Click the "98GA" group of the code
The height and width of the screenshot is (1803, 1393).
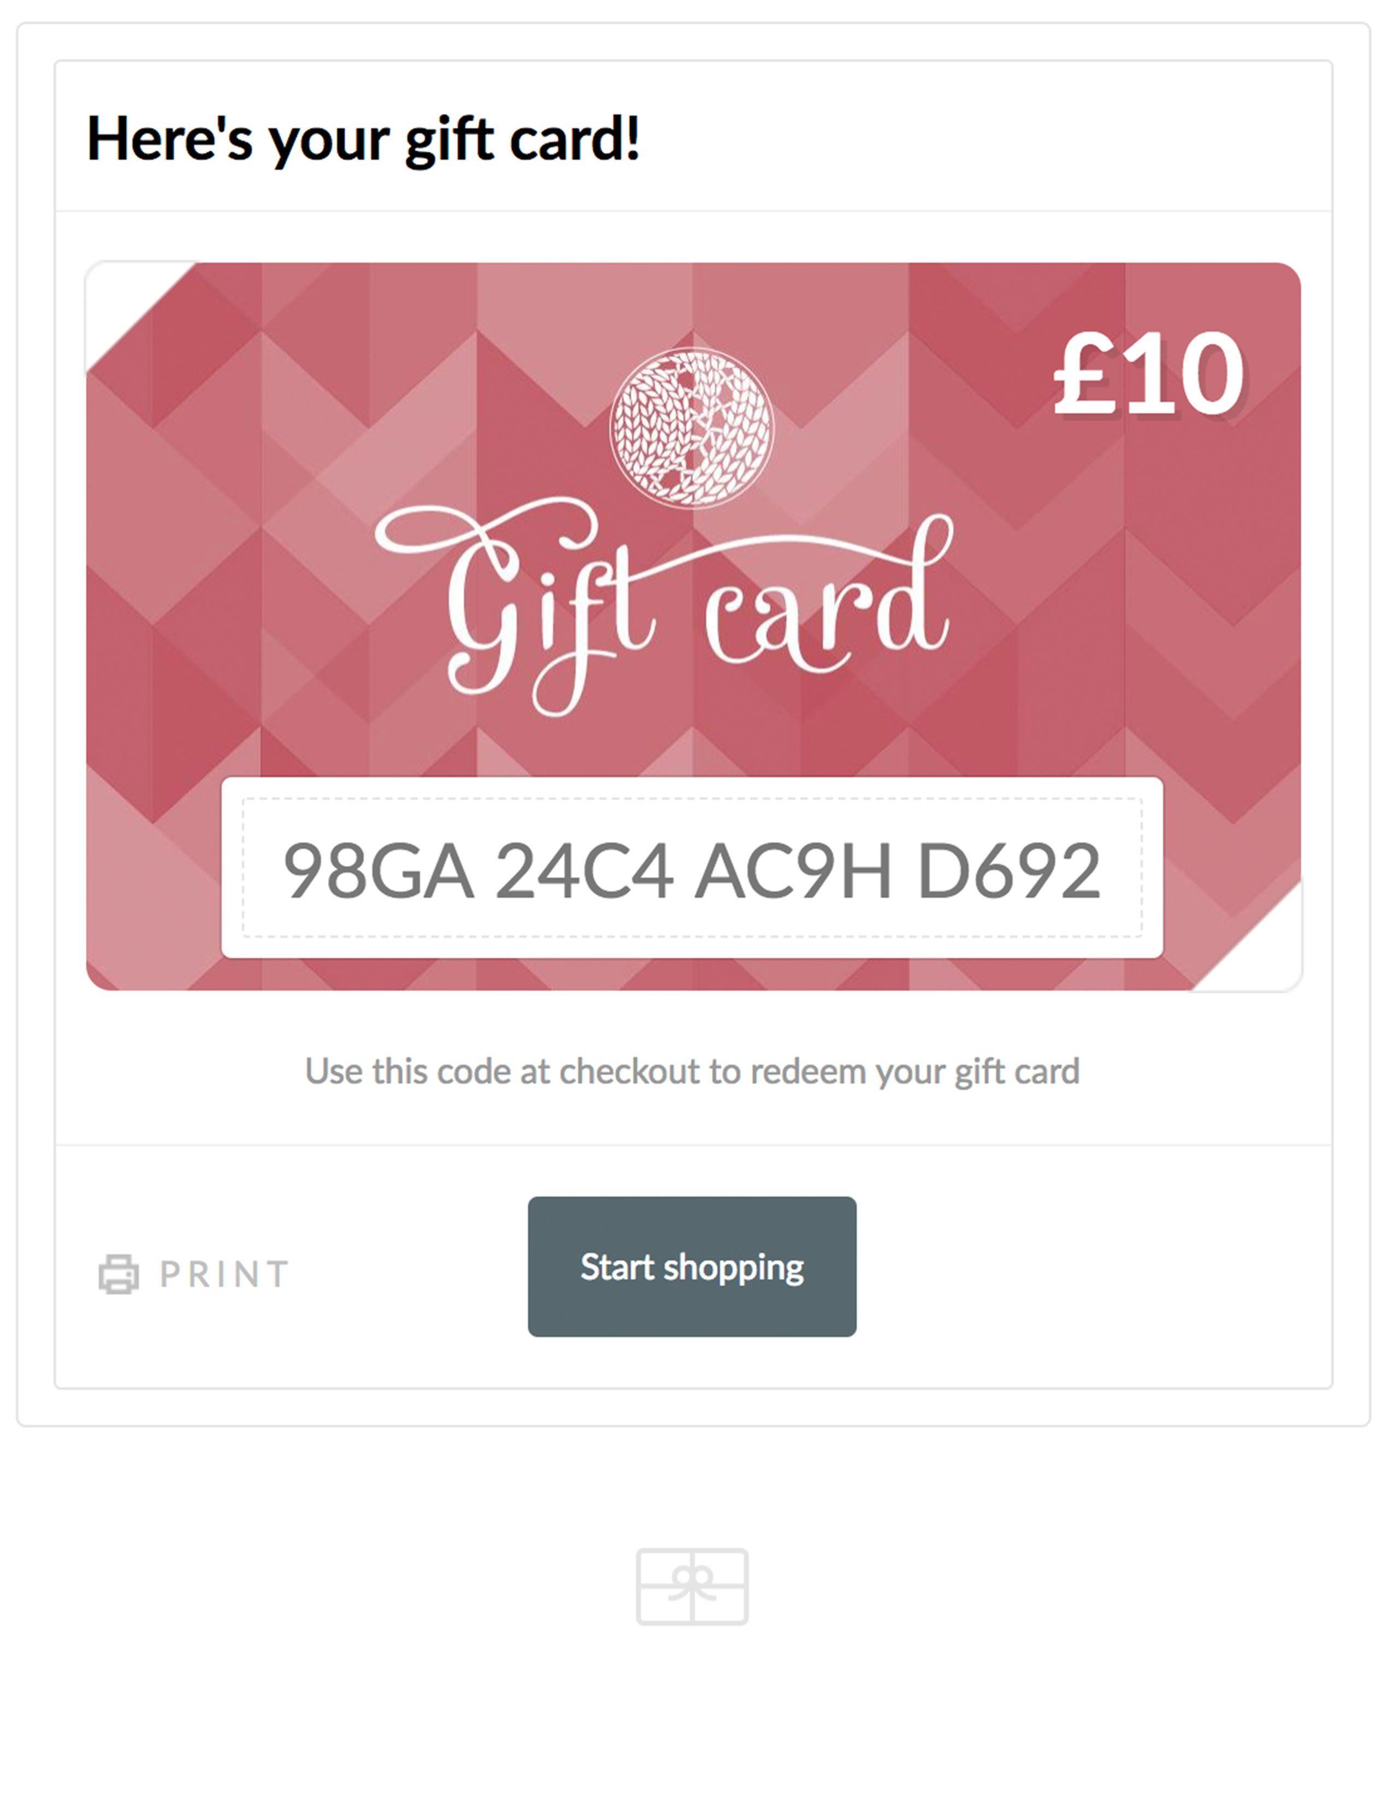click(x=378, y=870)
